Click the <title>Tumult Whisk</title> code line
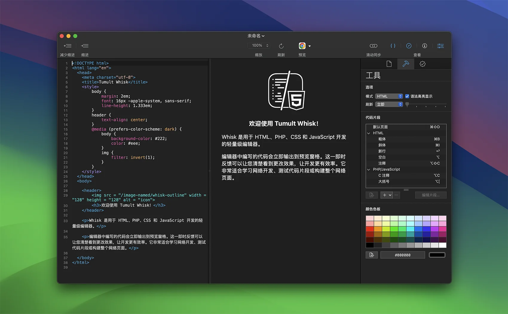The height and width of the screenshot is (314, 508). pos(115,82)
